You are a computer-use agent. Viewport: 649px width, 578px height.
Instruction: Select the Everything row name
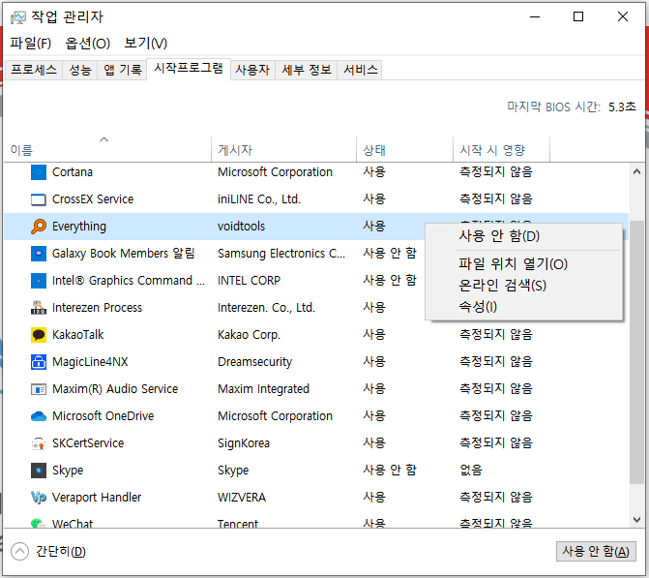(79, 227)
